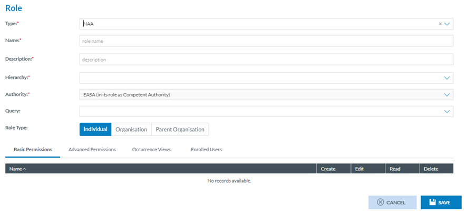Expand the Query dropdown

point(447,112)
